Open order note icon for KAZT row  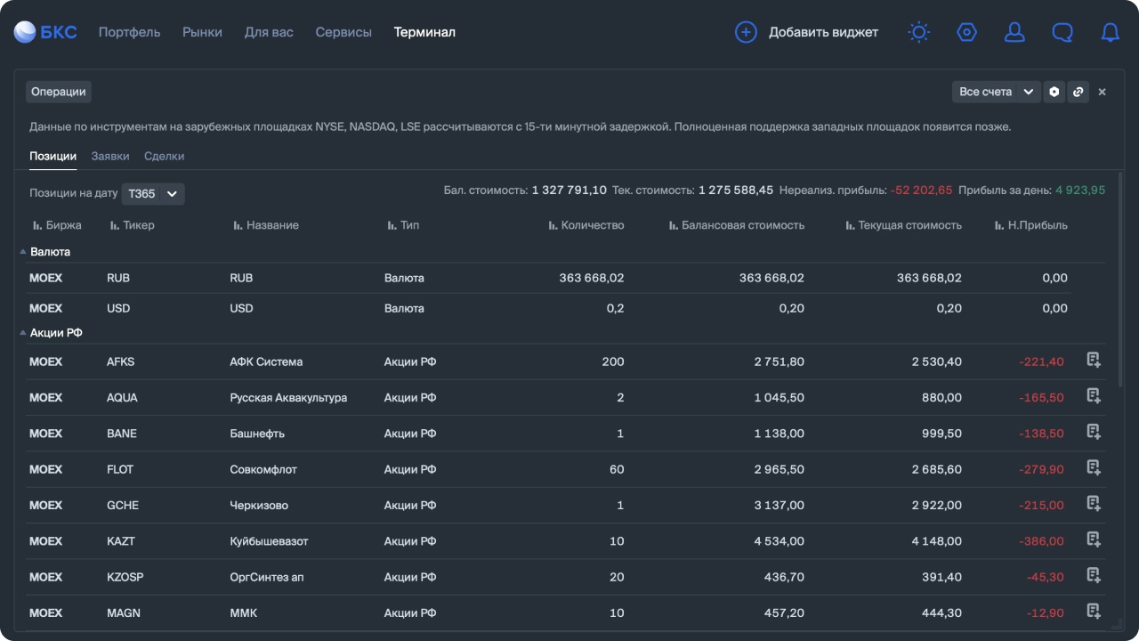1094,539
